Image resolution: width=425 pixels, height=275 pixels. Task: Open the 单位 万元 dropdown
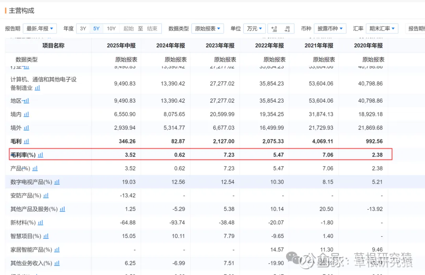254,29
